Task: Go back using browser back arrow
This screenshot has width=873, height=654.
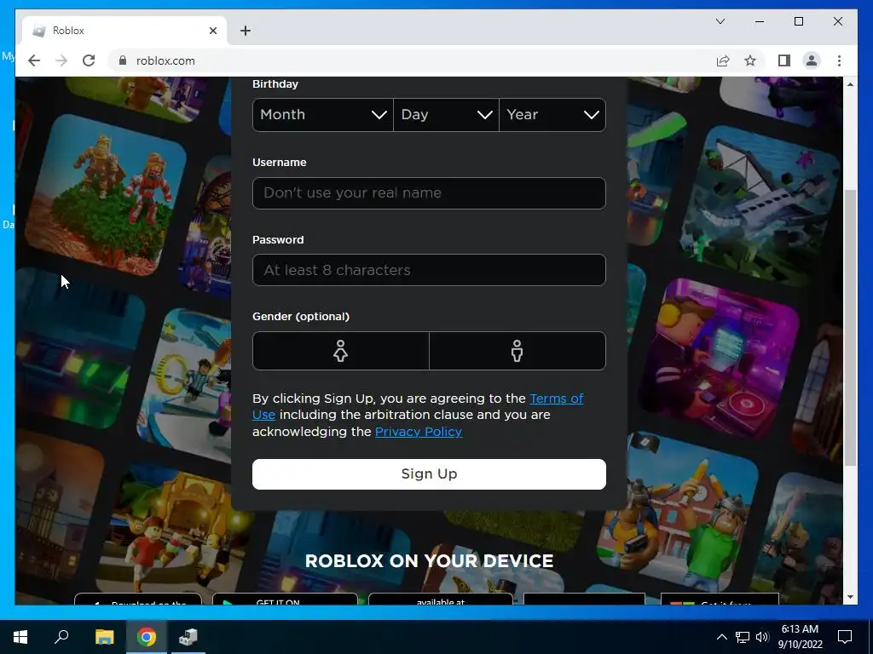Action: pyautogui.click(x=34, y=60)
